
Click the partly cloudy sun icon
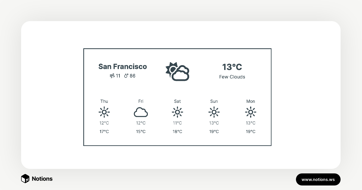point(177,71)
